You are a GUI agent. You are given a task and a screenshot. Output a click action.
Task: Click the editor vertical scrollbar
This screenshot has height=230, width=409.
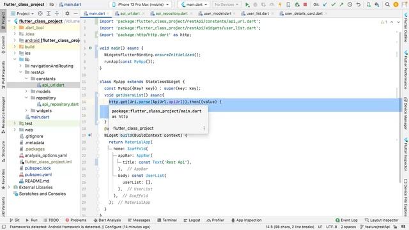(400, 107)
